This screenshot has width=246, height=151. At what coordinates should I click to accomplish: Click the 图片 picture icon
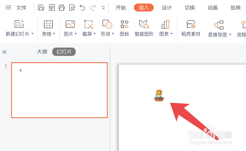click(x=70, y=24)
